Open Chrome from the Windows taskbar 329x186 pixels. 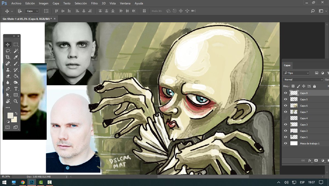tap(22, 182)
